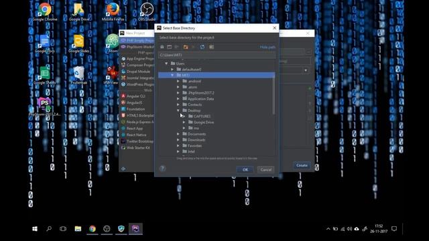The height and width of the screenshot is (241, 429).
Task: Click the Desktop directory toolbar icon
Action: 170,47
